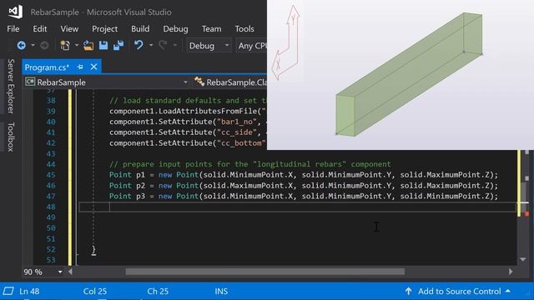Screen dimensions: 534x300
Task: Click the Ch 25 status bar indicator
Action: [158, 291]
